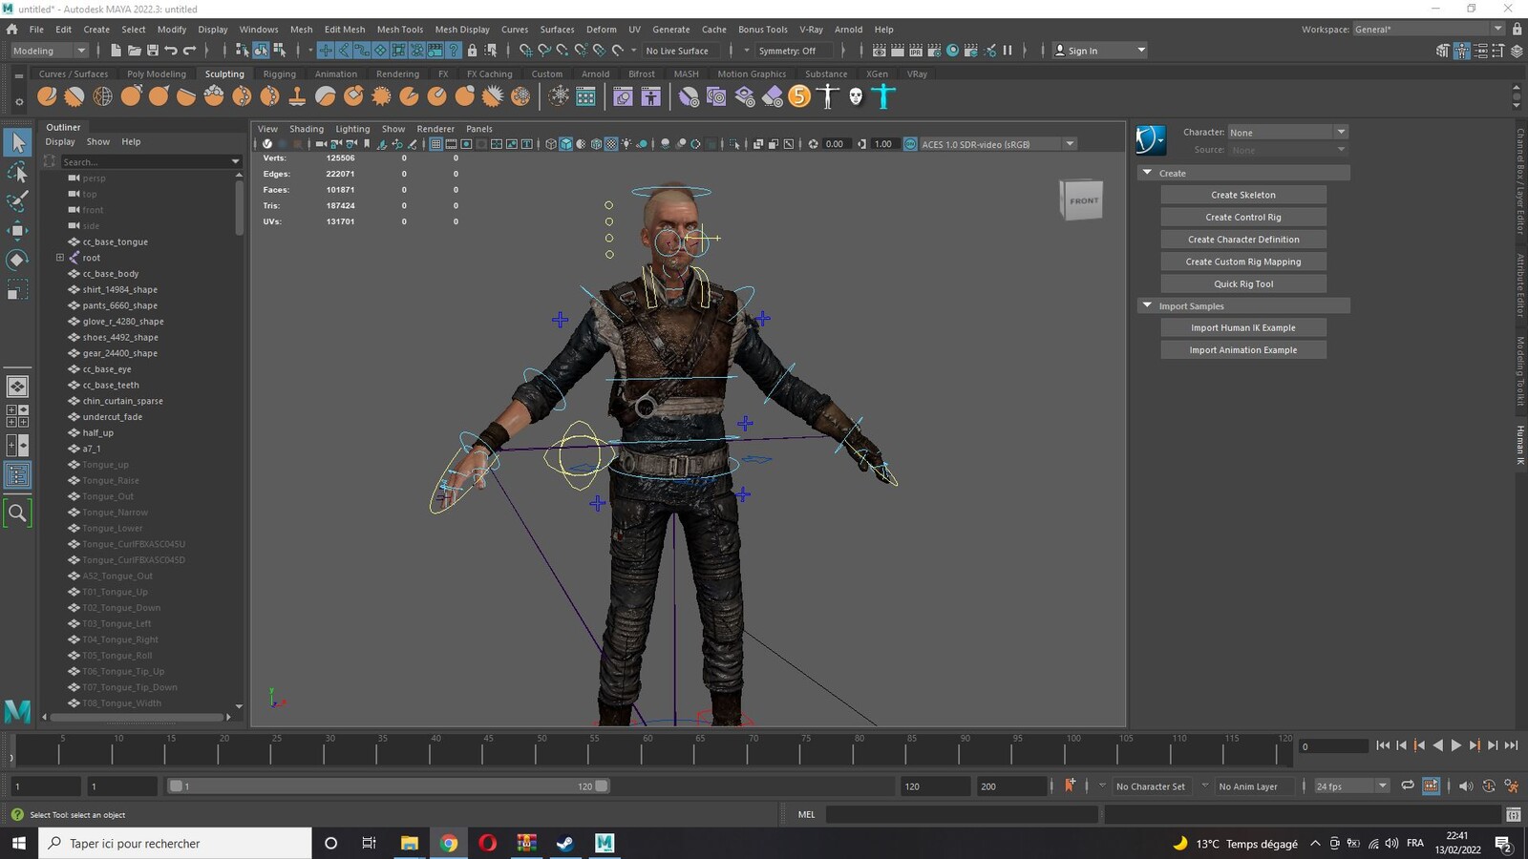Toggle timeline loop playback icon
The image size is (1528, 859).
point(1407,786)
